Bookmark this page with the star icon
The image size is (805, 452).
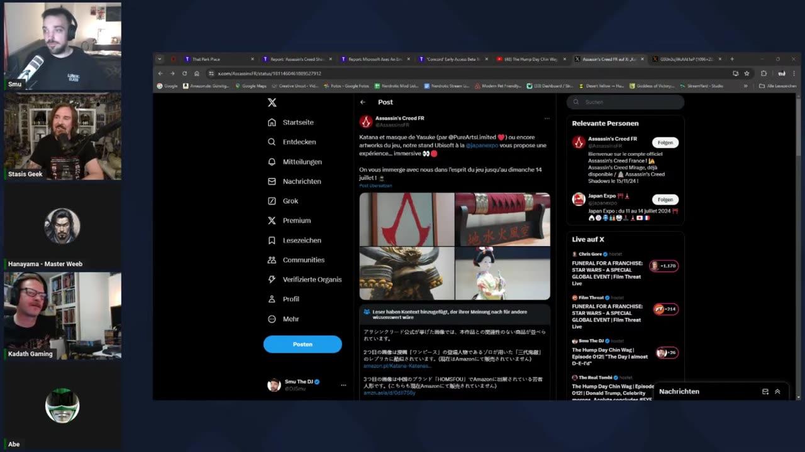tap(747, 73)
